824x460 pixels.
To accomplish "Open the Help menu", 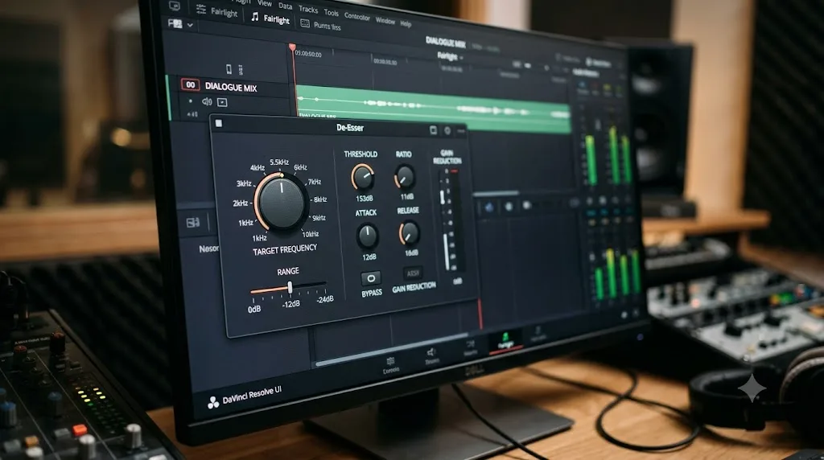I will tap(406, 23).
